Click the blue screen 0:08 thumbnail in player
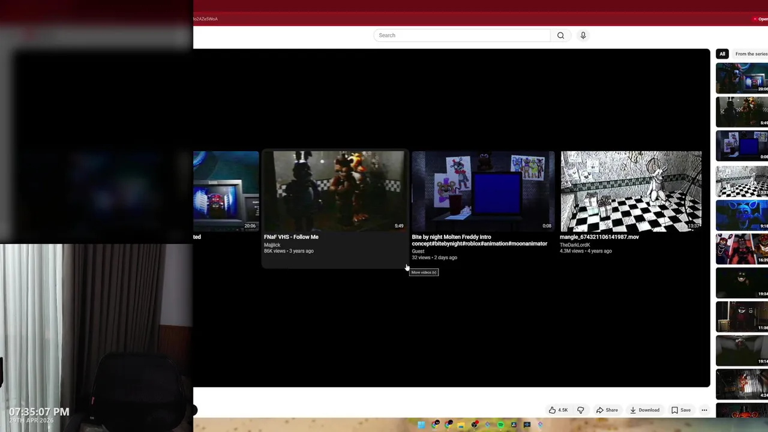The width and height of the screenshot is (768, 432). click(x=483, y=191)
